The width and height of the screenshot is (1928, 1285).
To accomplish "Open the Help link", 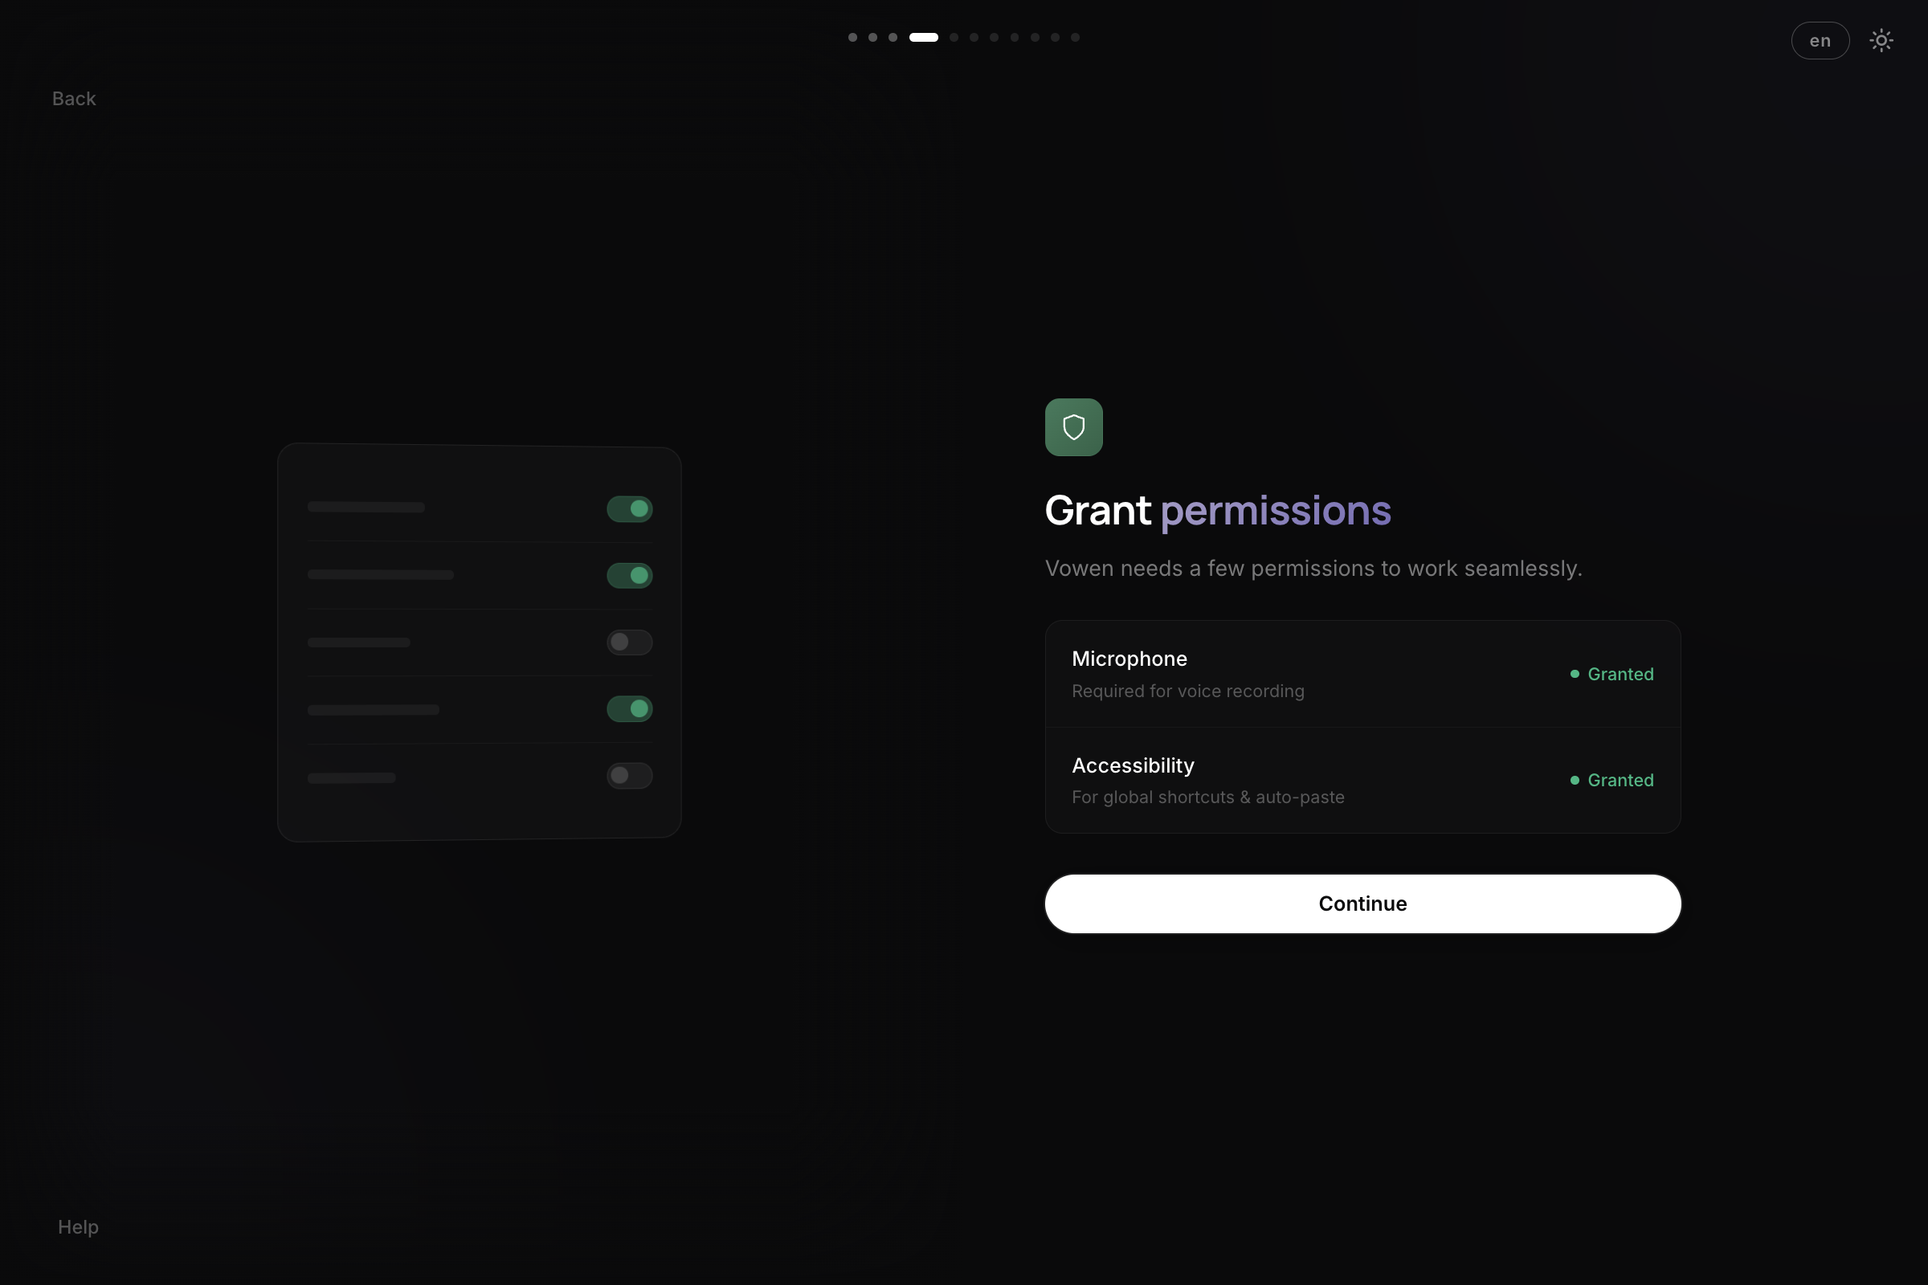I will 78,1227.
